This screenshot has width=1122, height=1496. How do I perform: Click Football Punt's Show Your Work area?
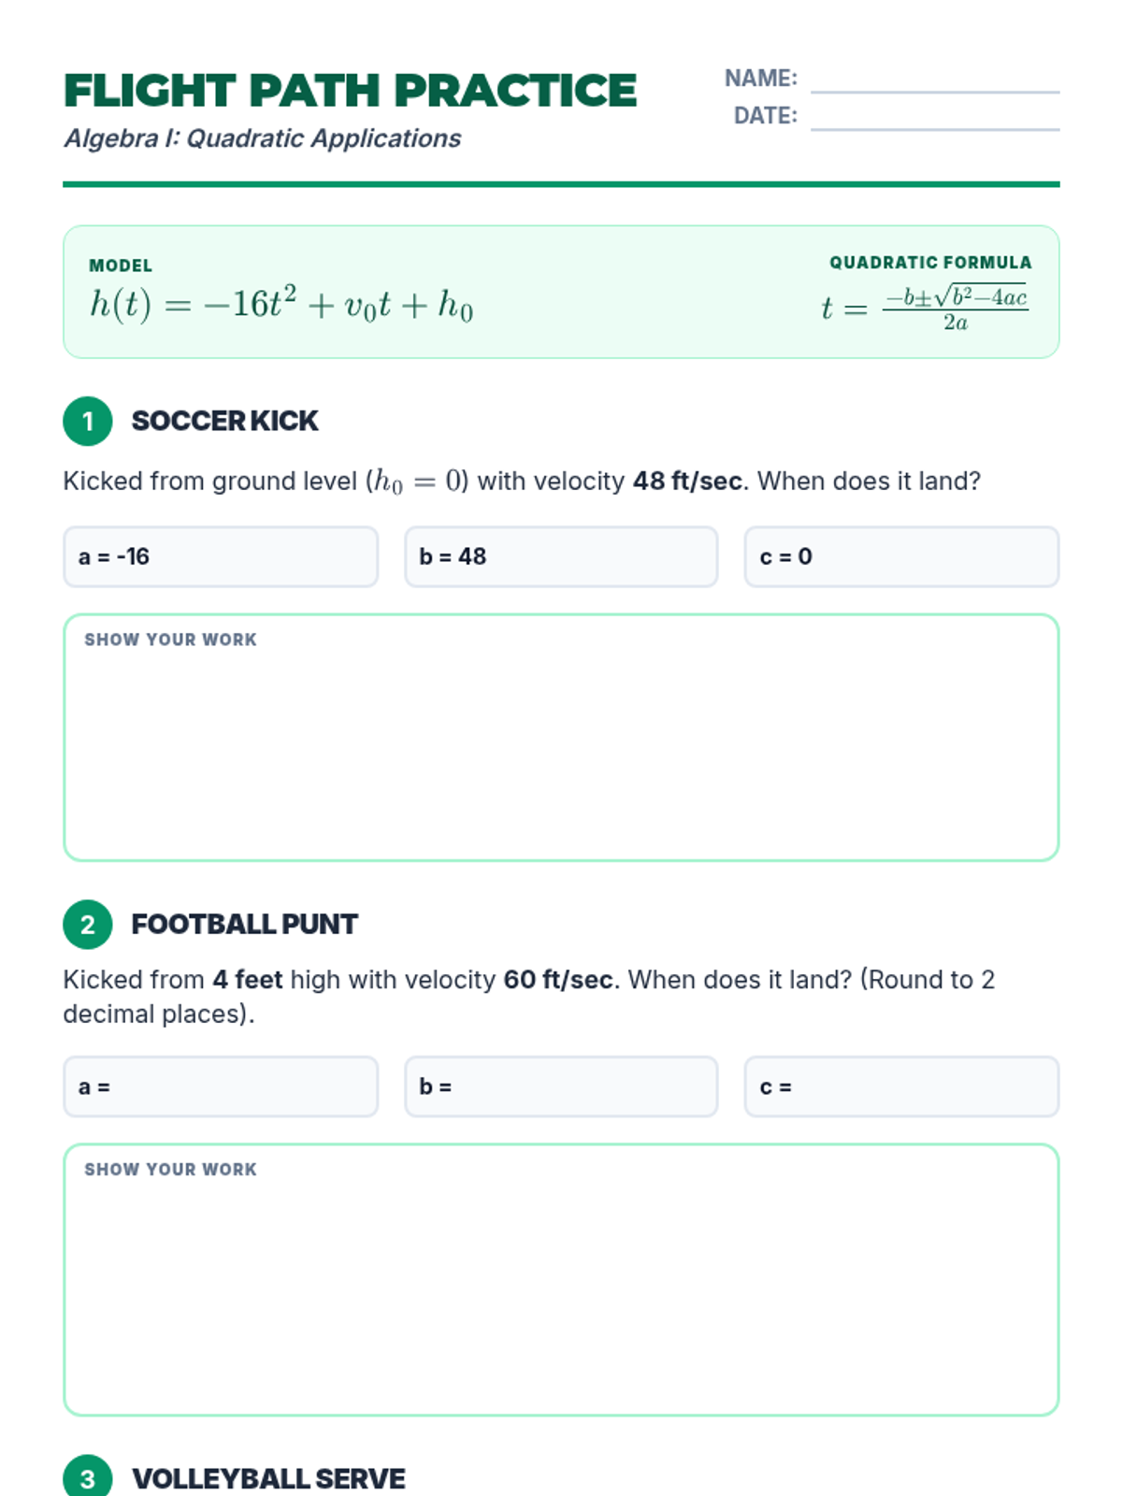pos(561,1290)
